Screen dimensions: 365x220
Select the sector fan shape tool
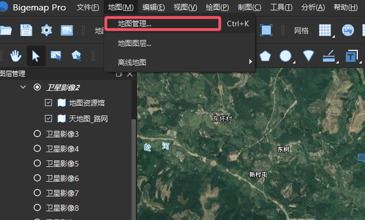(x=308, y=56)
